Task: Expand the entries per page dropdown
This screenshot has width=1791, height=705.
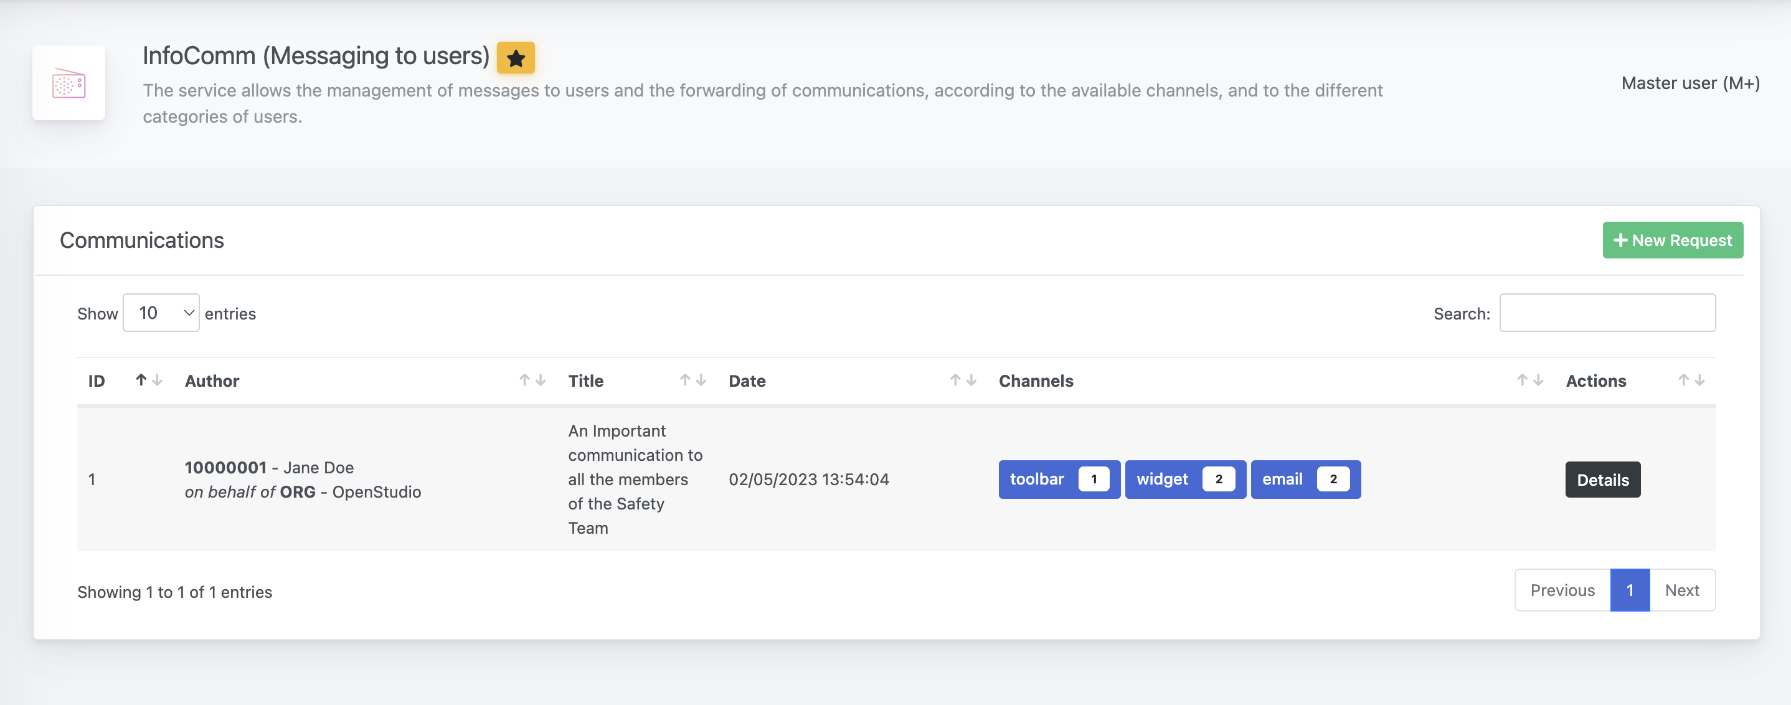Action: coord(161,312)
